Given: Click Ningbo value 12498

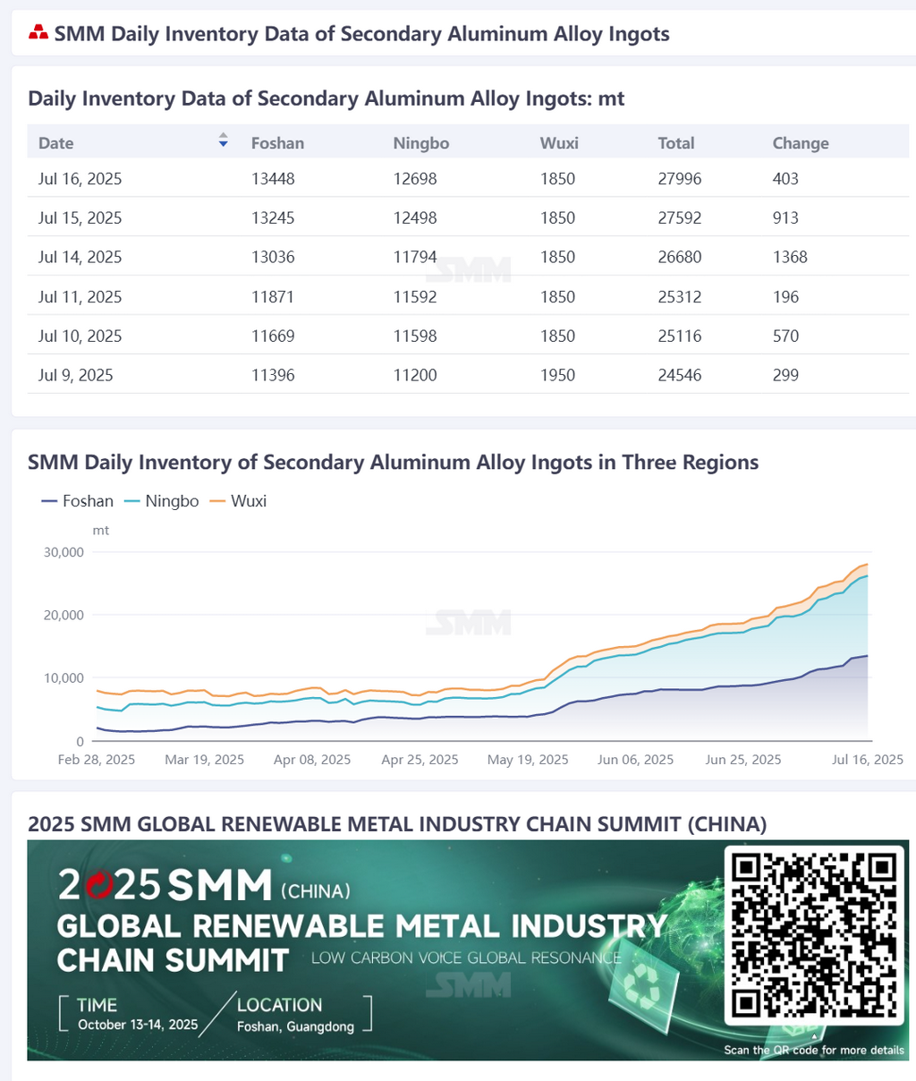Looking at the screenshot, I should tap(415, 218).
